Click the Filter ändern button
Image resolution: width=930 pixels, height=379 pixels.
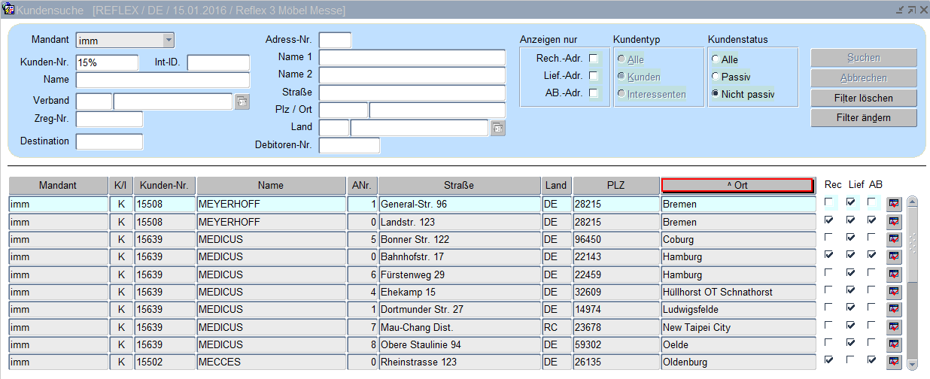[863, 118]
